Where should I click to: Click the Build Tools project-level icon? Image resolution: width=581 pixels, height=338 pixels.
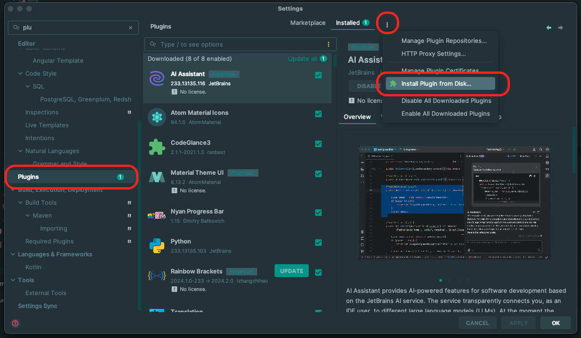point(130,202)
